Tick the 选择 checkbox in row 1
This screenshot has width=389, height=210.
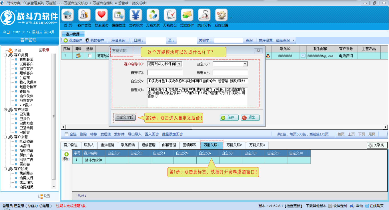click(90, 56)
